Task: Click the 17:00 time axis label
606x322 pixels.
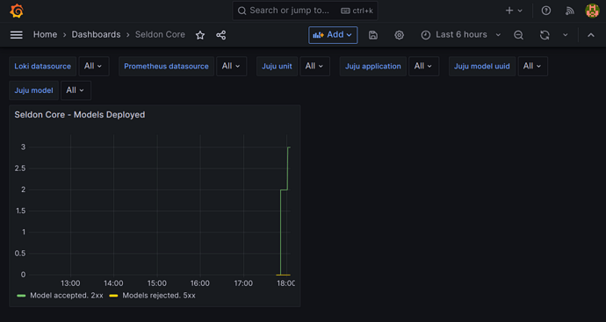Action: [x=243, y=283]
